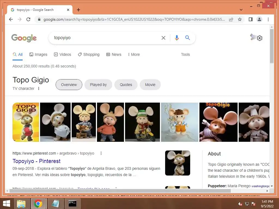Click the horizontal scrollbar thumb
The width and height of the screenshot is (279, 209).
coord(120,191)
